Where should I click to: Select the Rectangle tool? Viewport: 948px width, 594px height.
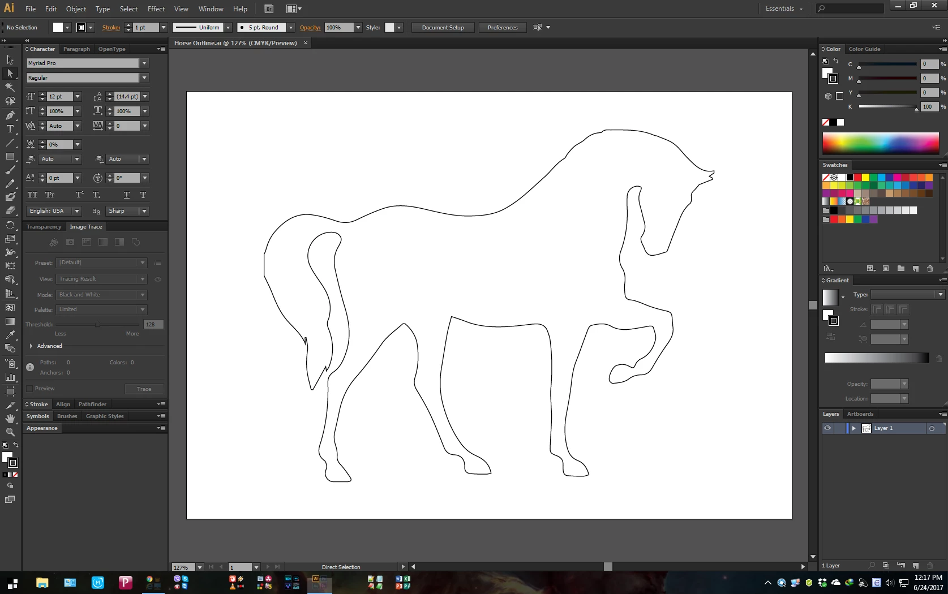point(10,157)
